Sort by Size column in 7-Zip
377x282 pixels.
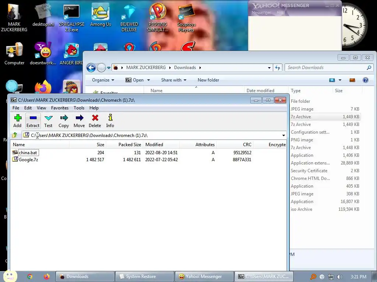tap(88, 145)
